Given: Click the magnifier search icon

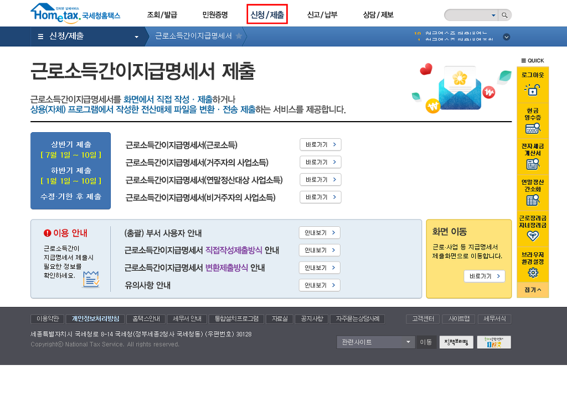Looking at the screenshot, I should pos(504,15).
